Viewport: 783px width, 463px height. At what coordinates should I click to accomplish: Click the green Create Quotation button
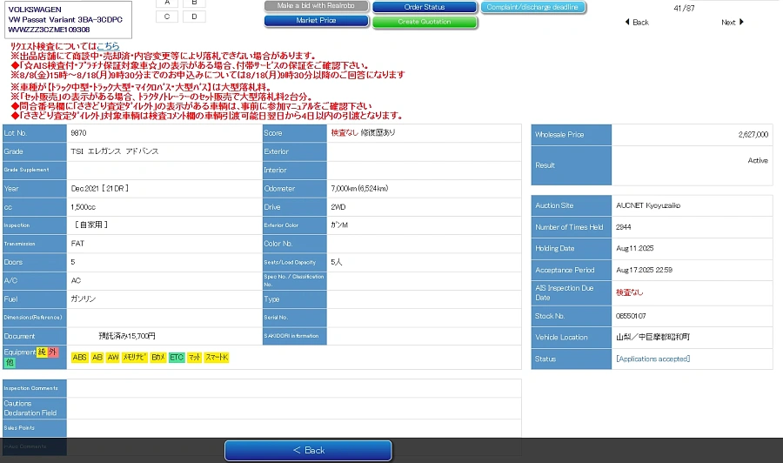pyautogui.click(x=424, y=22)
